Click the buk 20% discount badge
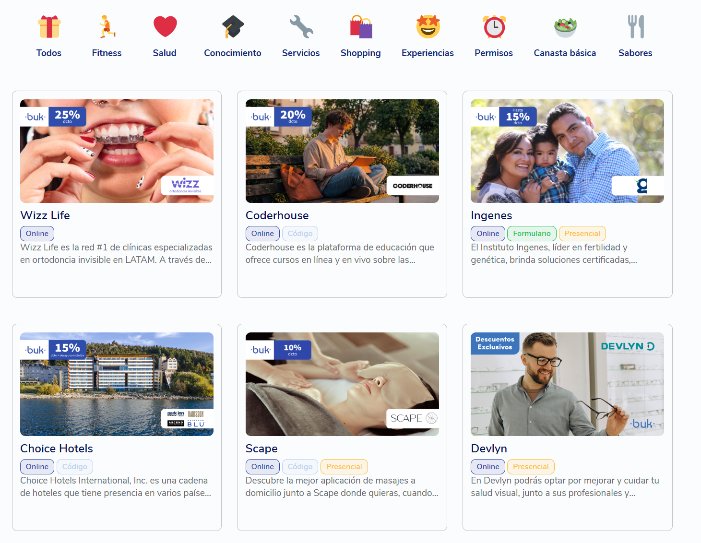This screenshot has width=701, height=543. (279, 117)
